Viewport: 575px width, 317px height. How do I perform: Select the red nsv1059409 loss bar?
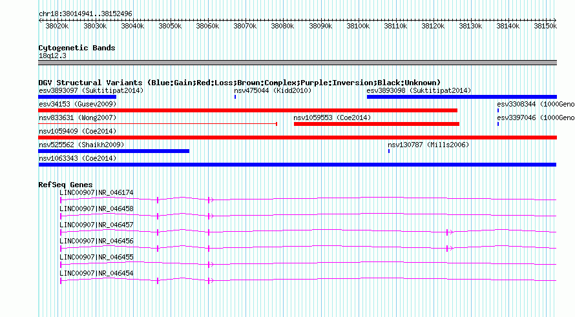[298, 138]
